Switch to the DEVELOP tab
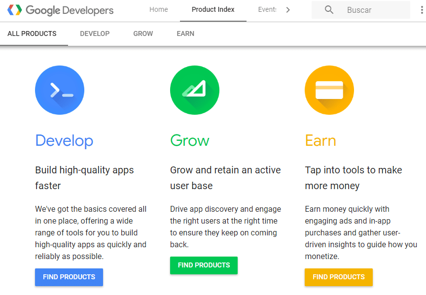426x295 pixels. 95,33
